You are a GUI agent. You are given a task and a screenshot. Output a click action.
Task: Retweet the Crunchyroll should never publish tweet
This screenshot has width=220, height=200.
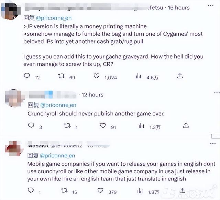[67, 125]
